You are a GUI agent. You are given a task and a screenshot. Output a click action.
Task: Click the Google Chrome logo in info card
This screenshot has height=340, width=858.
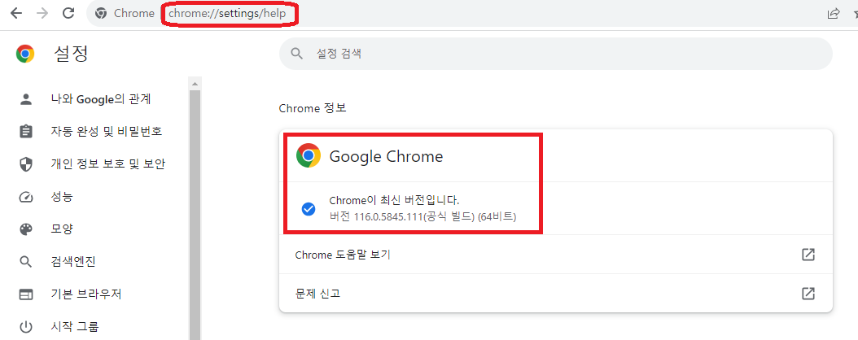point(308,156)
